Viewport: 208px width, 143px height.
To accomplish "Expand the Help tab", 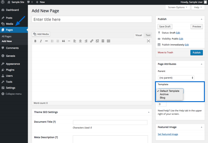I will coord(198,7).
